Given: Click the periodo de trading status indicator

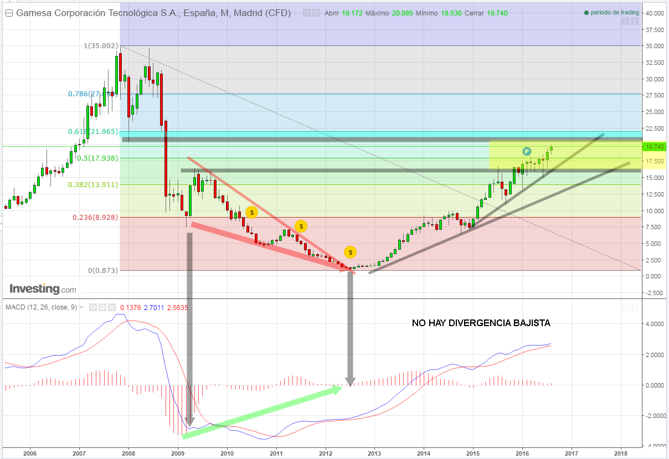Looking at the screenshot, I should coord(611,13).
